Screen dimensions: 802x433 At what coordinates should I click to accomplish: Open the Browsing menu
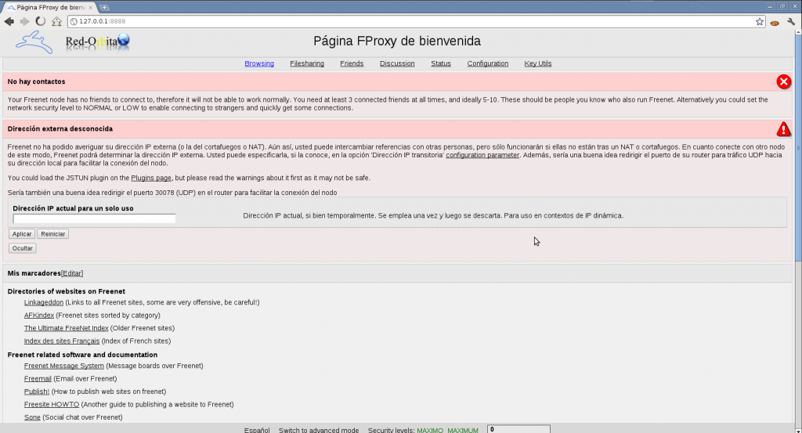tap(259, 63)
